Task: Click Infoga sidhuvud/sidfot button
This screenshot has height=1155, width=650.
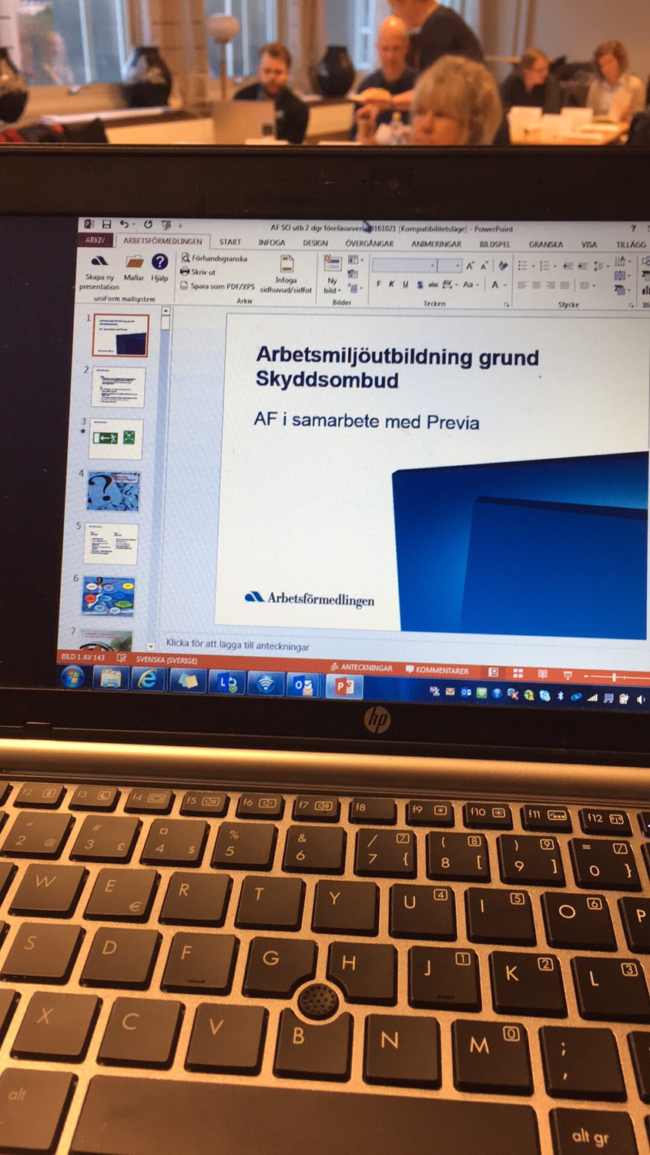Action: pyautogui.click(x=286, y=275)
